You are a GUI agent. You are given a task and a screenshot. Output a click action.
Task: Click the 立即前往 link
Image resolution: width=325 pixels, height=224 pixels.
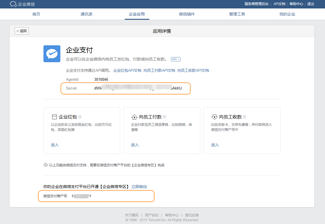pos(139,187)
